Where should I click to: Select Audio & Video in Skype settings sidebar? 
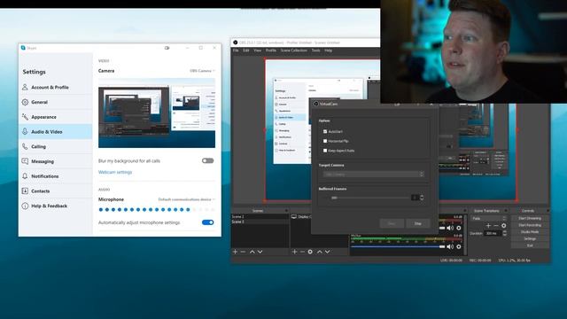[55, 132]
